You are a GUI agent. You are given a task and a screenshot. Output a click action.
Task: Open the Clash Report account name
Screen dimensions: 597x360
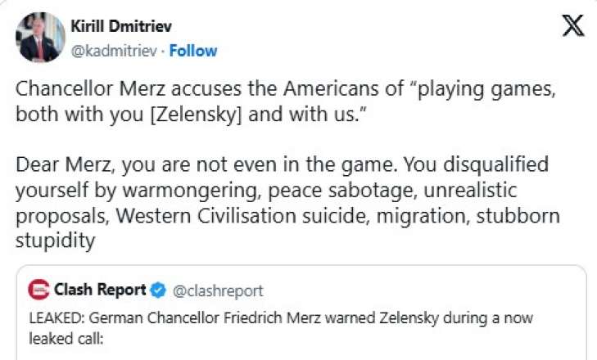pyautogui.click(x=100, y=290)
